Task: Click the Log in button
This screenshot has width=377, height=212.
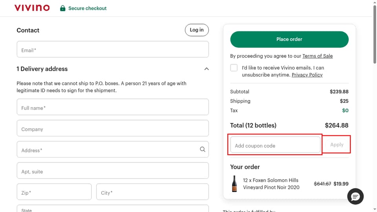Action: [x=197, y=30]
